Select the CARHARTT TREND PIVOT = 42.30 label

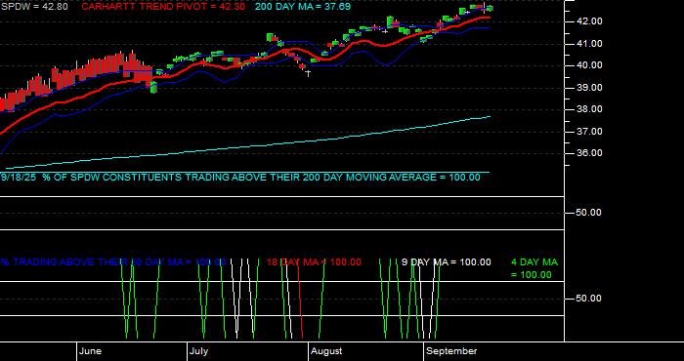point(163,7)
